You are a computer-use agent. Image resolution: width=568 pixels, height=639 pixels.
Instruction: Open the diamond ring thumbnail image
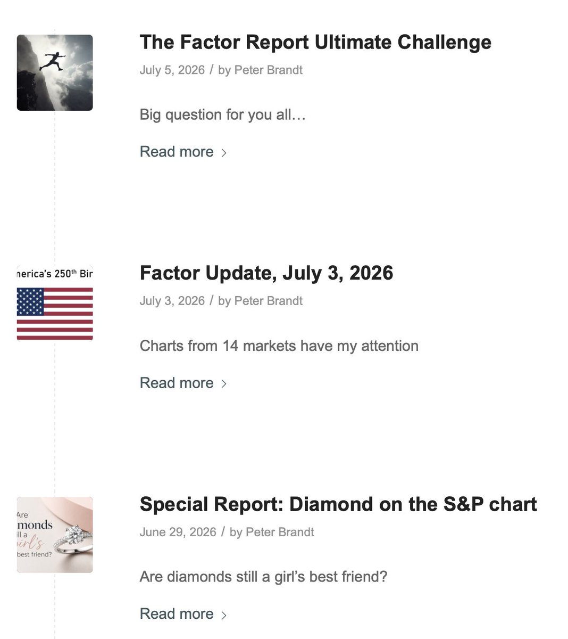click(55, 535)
